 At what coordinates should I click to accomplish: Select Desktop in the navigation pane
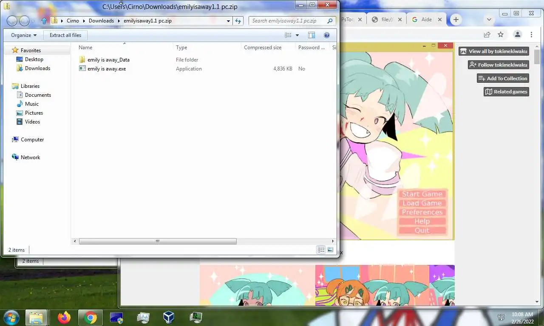[34, 59]
